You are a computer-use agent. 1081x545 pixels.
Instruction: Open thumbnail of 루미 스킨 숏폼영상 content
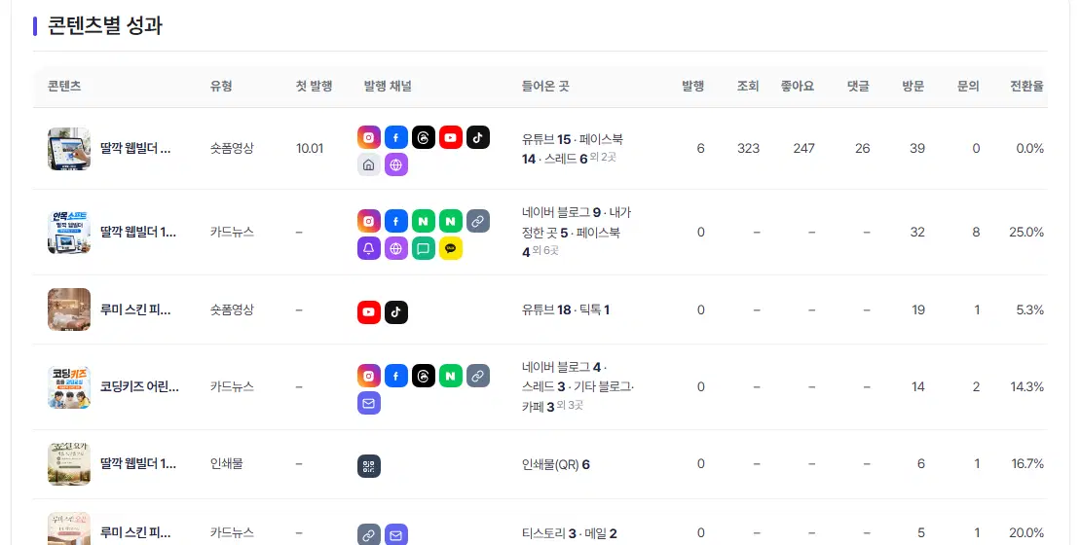coord(69,309)
